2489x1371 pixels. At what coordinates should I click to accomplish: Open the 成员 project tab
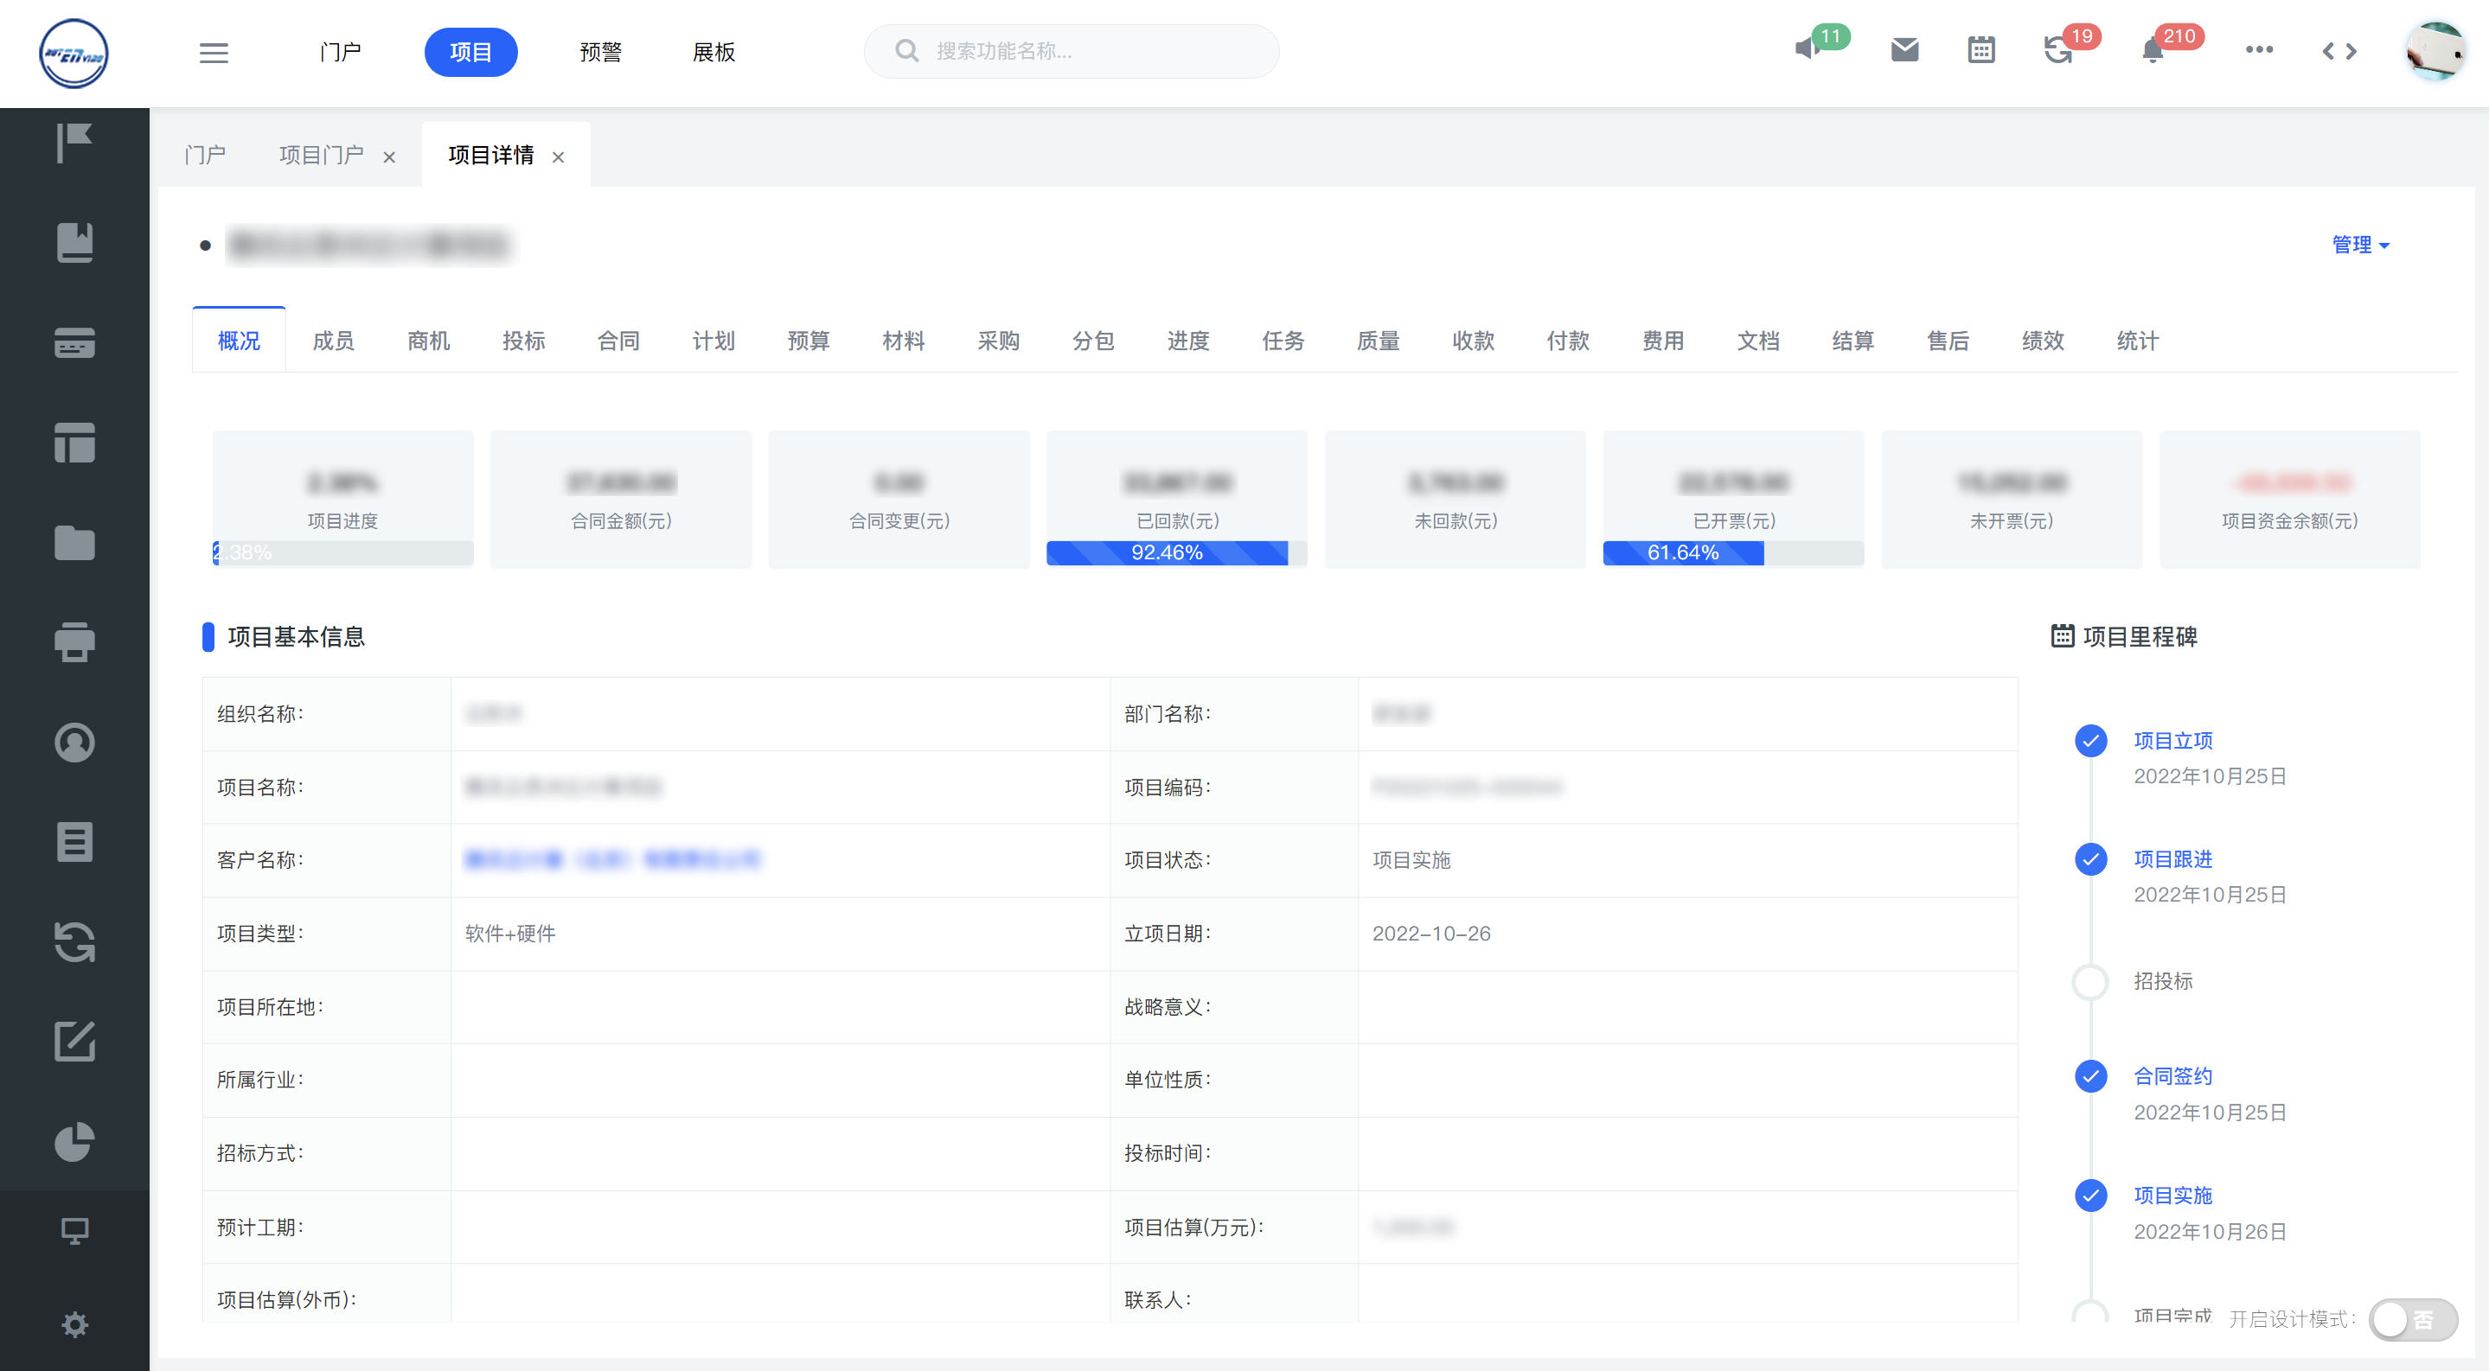pyautogui.click(x=333, y=341)
